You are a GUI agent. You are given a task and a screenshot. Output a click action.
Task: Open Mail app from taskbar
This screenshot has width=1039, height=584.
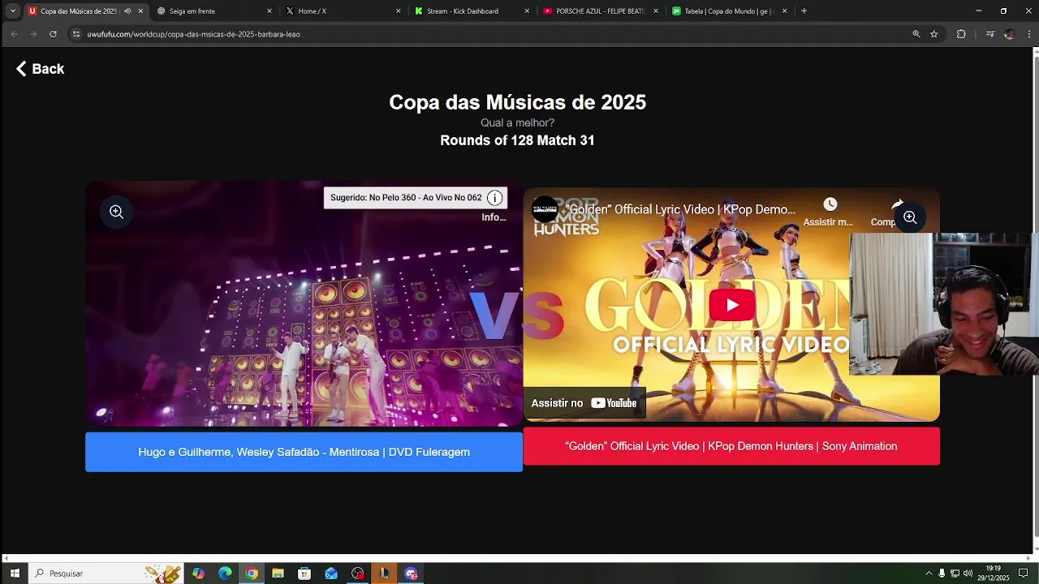(331, 573)
